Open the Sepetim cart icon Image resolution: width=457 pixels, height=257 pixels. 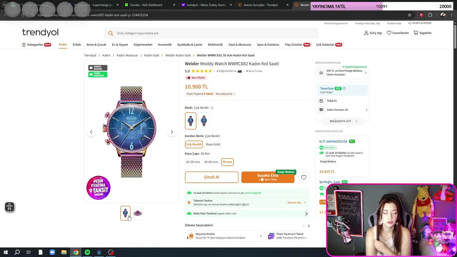click(416, 33)
